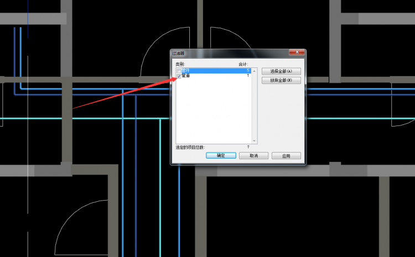
Task: Cancel the filter with 取消
Action: (x=253, y=156)
